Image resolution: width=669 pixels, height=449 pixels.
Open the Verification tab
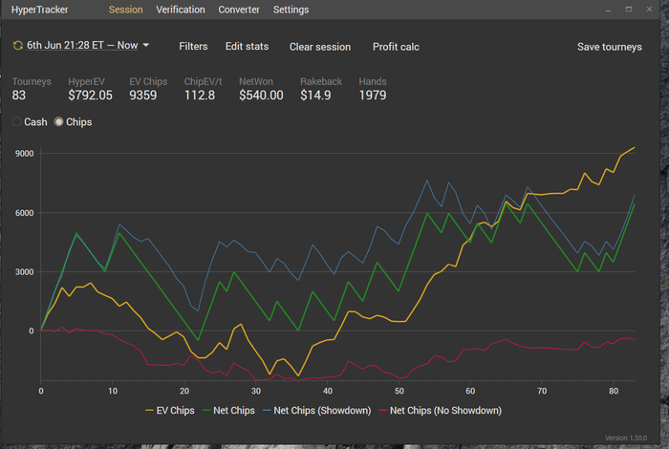tap(181, 10)
